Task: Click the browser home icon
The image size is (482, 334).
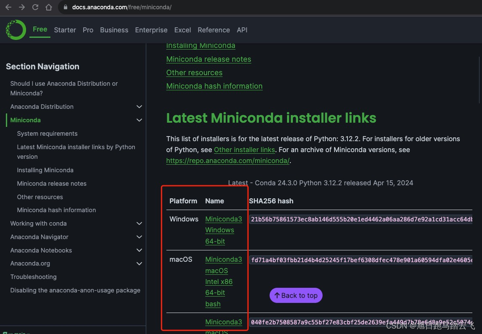Action: click(x=48, y=7)
